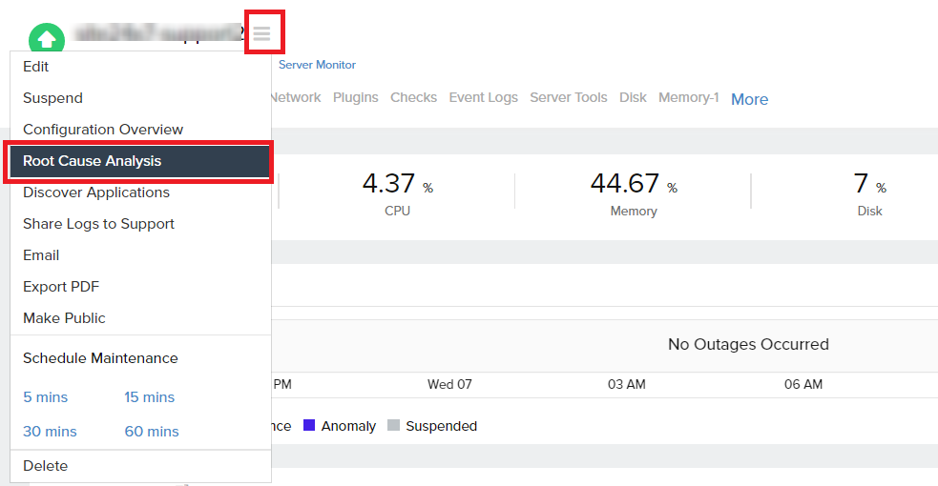Click the blue Anomaly legend swatch
The image size is (938, 486).
(x=308, y=425)
